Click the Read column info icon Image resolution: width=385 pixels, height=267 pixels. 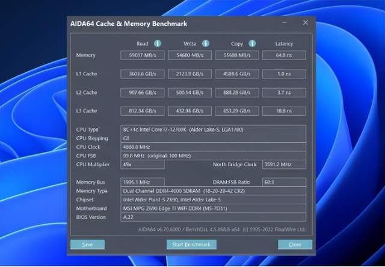point(158,43)
